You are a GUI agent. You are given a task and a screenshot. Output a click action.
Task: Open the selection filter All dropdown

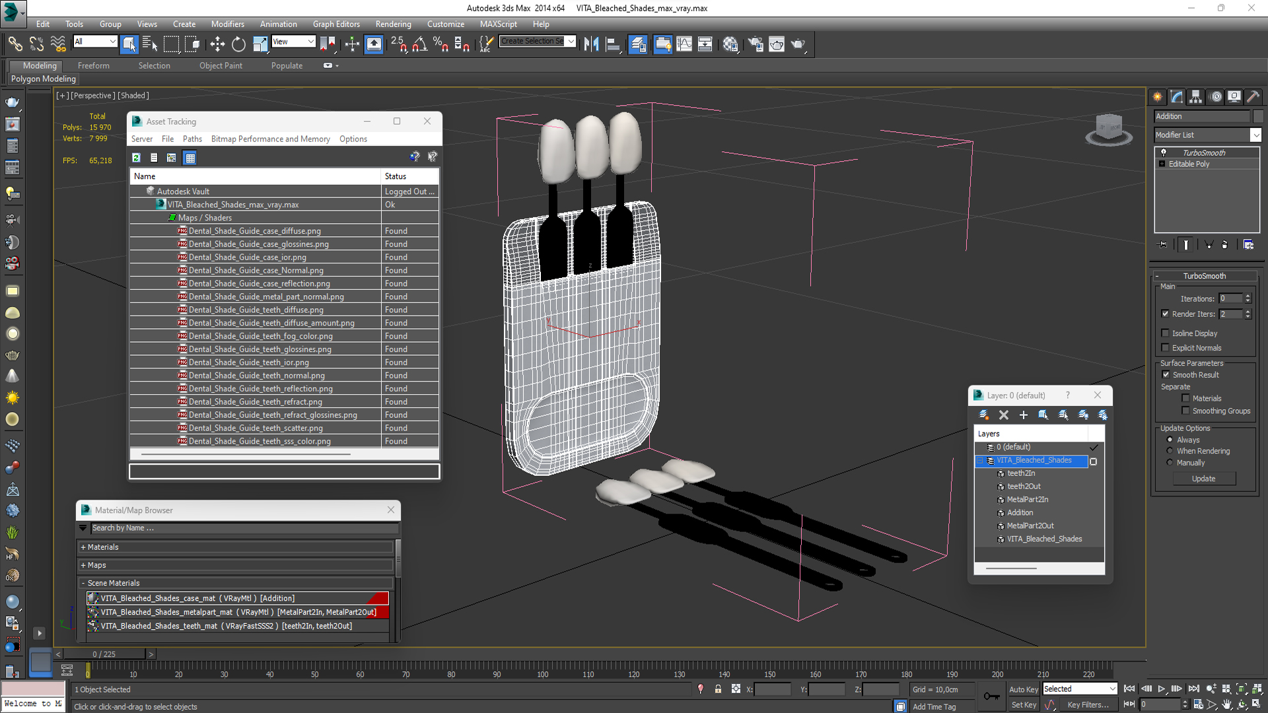coord(95,42)
